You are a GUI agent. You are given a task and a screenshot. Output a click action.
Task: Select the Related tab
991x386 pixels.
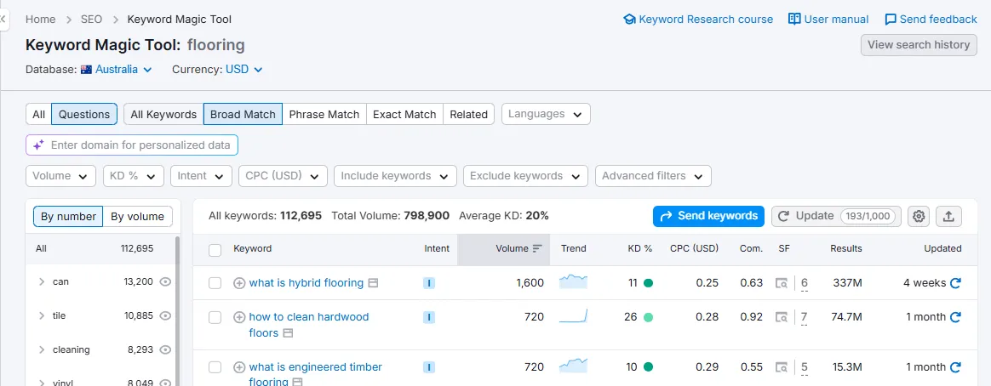click(468, 114)
